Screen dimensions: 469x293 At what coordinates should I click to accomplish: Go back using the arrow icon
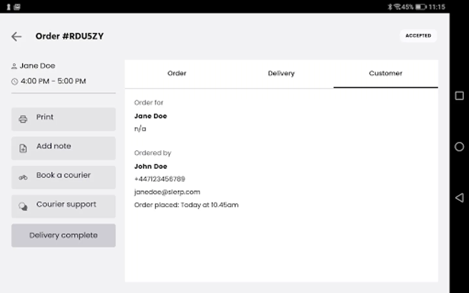click(x=16, y=36)
